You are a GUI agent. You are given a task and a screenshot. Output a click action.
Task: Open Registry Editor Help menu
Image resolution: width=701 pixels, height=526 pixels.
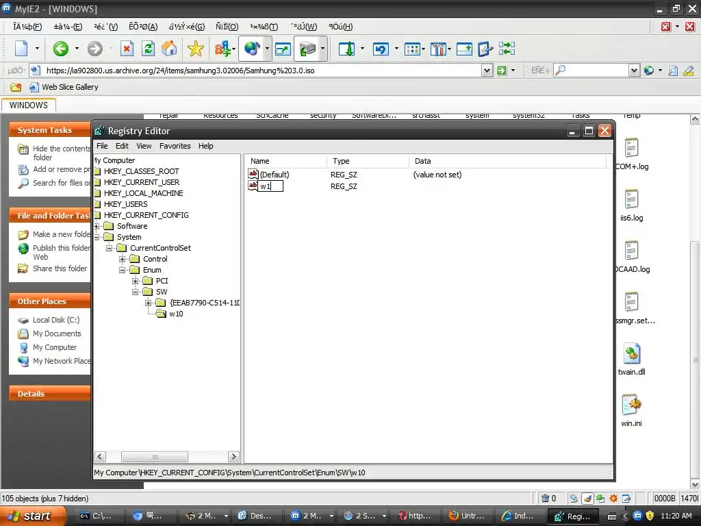tap(205, 146)
